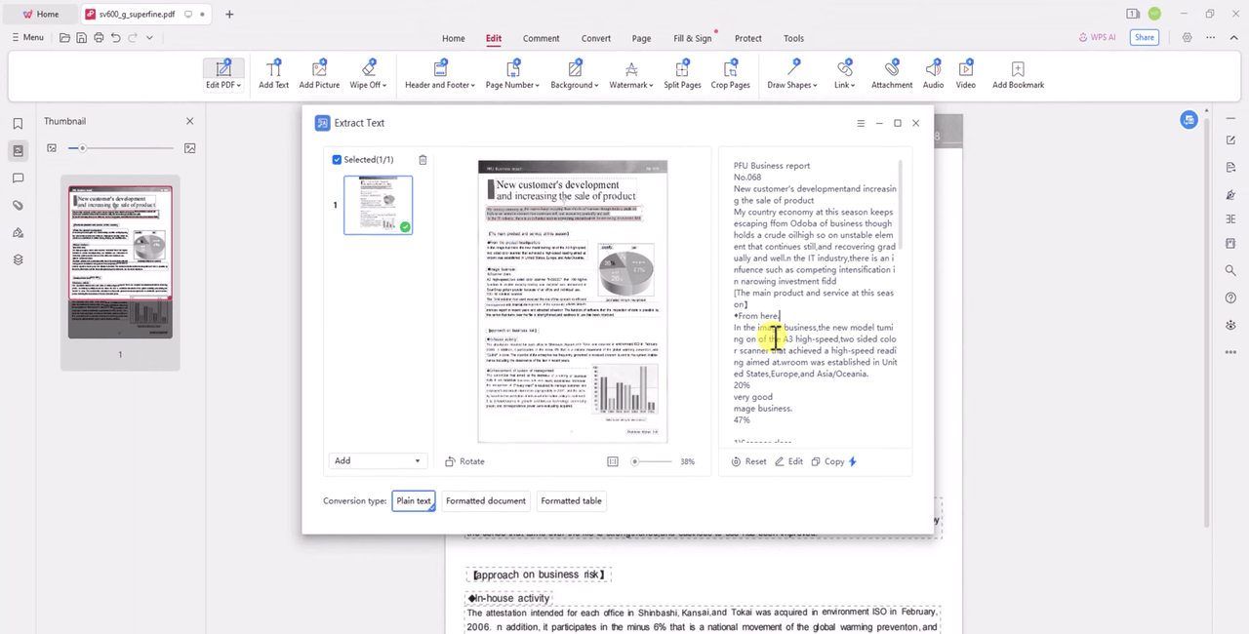
Task: Open the Page Number dropdown
Action: pyautogui.click(x=512, y=73)
